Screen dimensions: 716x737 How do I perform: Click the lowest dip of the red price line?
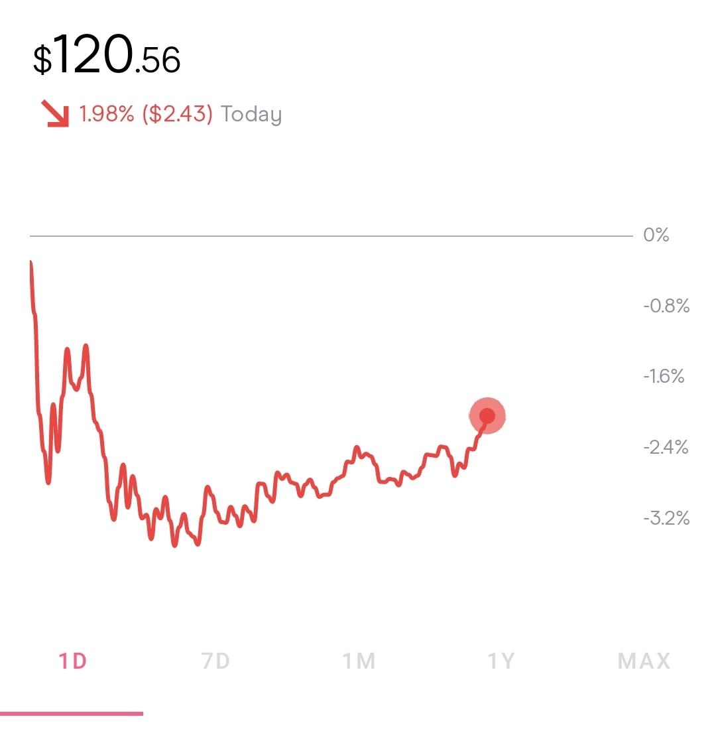click(x=175, y=545)
